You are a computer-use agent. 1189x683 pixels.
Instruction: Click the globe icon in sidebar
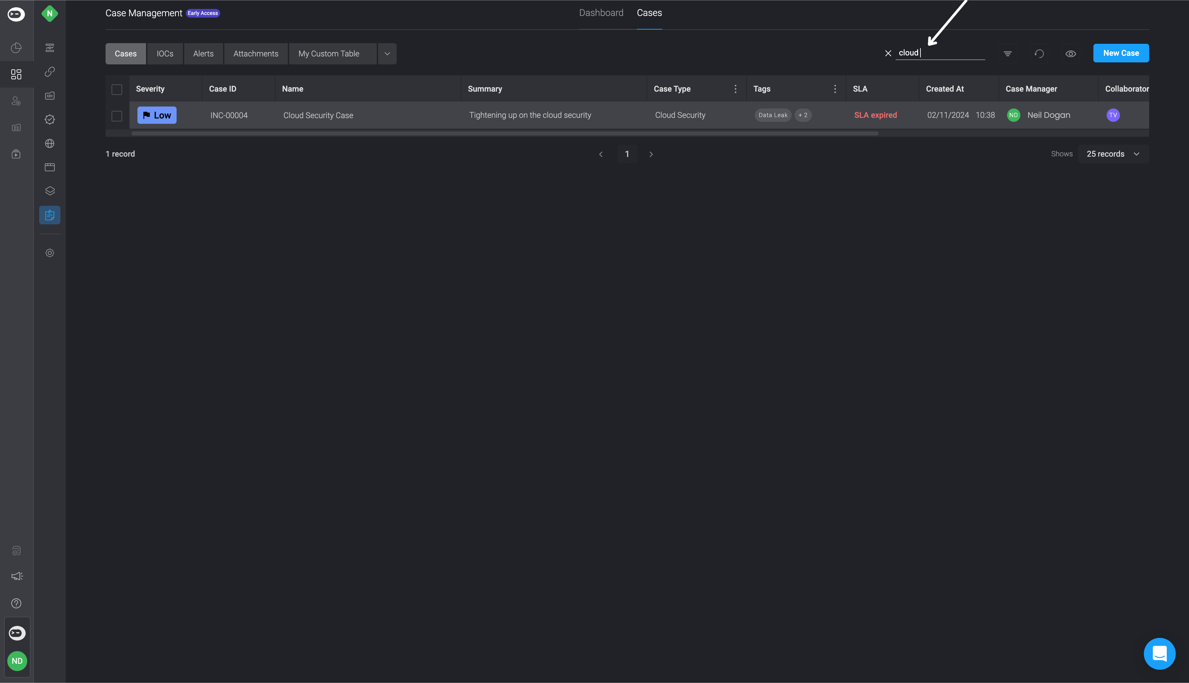pyautogui.click(x=50, y=144)
